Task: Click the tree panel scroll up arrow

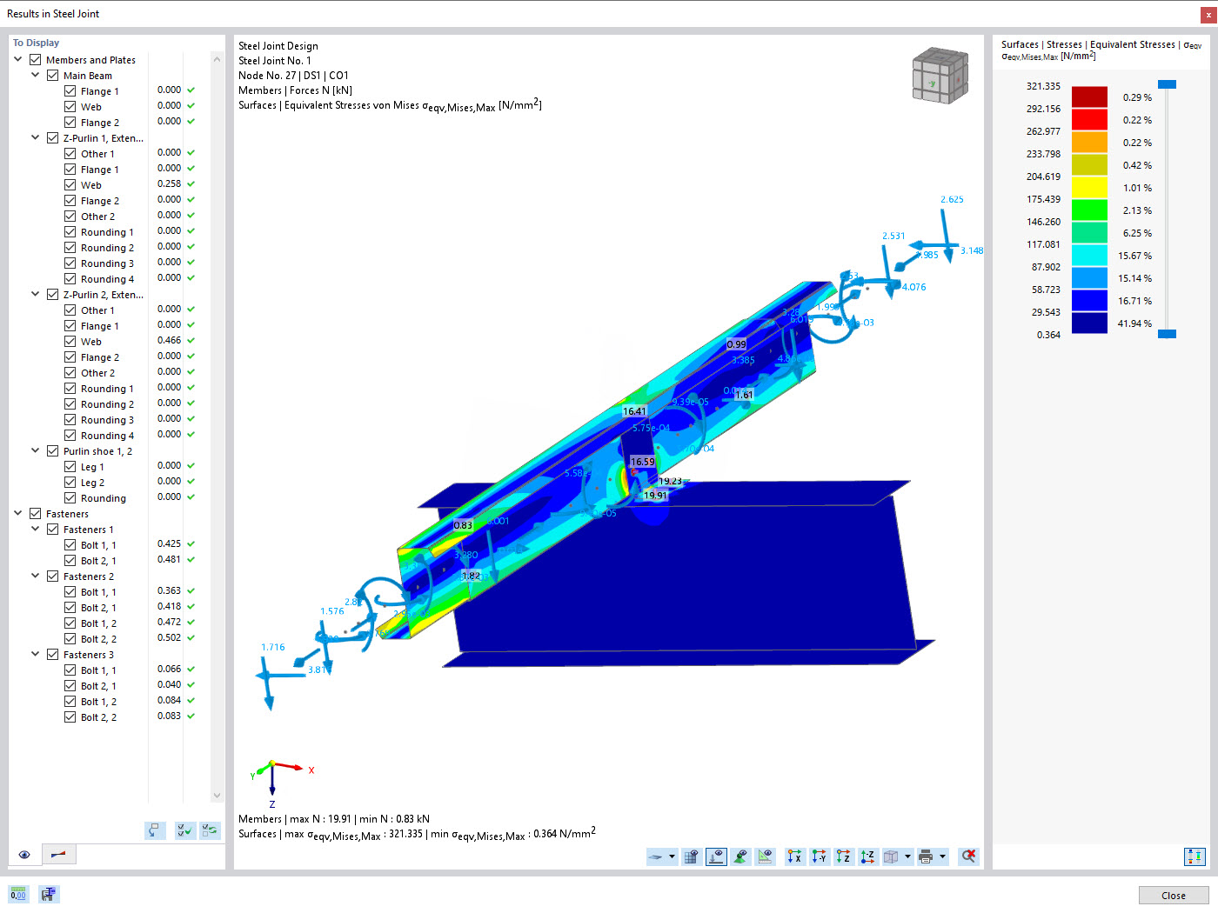Action: click(x=217, y=59)
